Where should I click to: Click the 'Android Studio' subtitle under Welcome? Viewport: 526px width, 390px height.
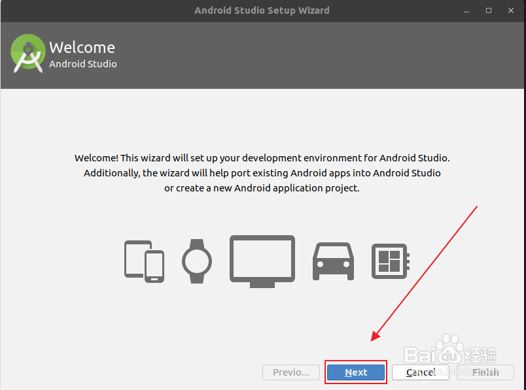(x=83, y=63)
